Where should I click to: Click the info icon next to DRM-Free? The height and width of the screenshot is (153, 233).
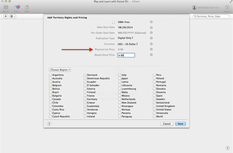click(151, 22)
